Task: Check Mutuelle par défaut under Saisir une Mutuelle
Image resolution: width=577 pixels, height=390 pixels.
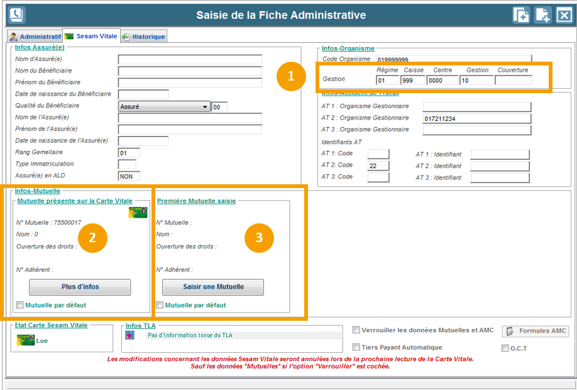Action: [160, 305]
